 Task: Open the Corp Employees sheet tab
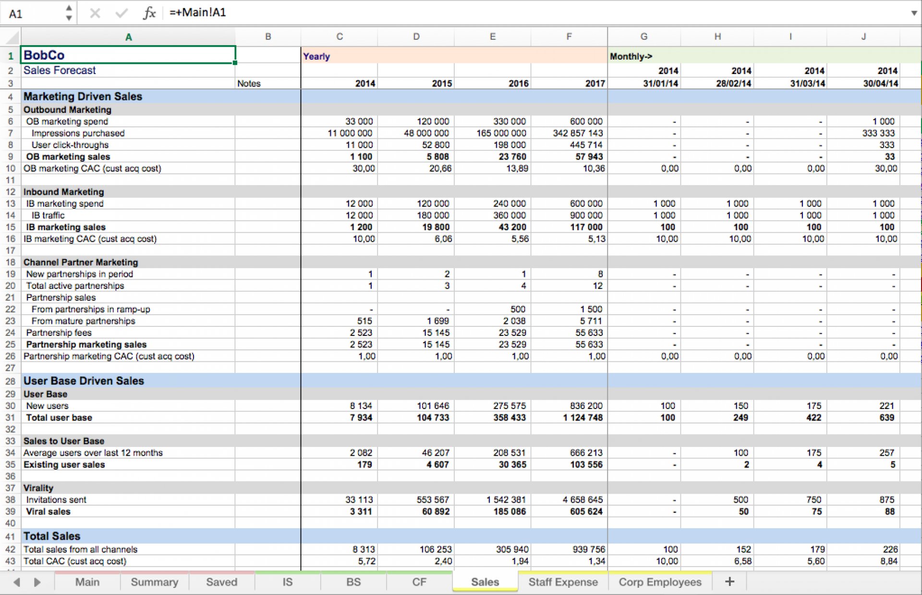(660, 582)
